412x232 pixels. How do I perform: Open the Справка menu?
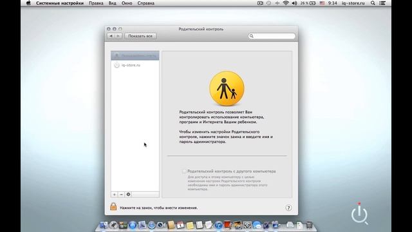point(146,3)
